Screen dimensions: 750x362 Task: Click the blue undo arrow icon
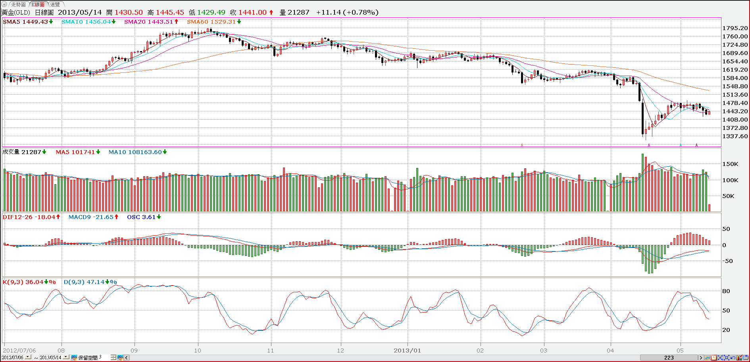(733, 358)
